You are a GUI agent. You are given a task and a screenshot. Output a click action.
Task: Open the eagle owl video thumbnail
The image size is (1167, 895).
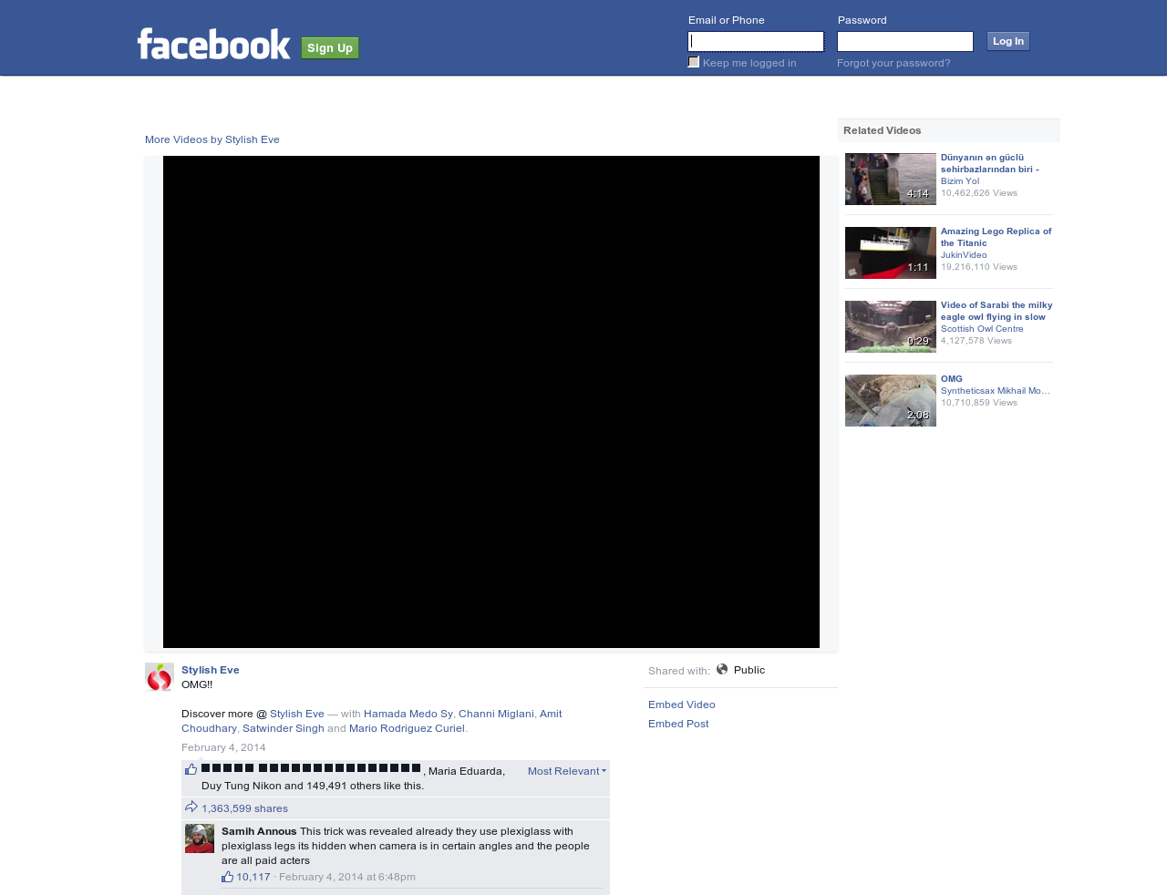(891, 326)
